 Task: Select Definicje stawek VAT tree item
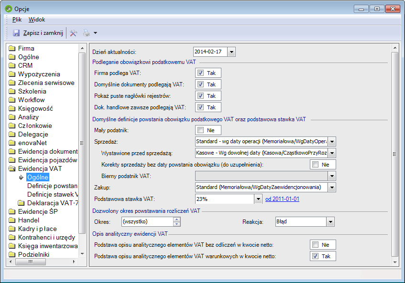click(53, 194)
